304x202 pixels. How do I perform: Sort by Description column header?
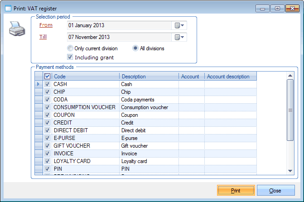click(149, 77)
